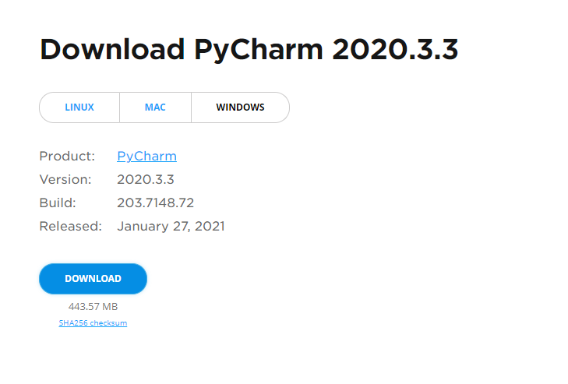This screenshot has width=568, height=384.
Task: Click the 2020.3.3 value beside Version
Action: [146, 179]
